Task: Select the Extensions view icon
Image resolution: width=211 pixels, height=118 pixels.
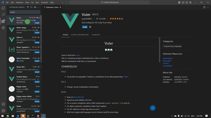Action: click(x=3, y=21)
